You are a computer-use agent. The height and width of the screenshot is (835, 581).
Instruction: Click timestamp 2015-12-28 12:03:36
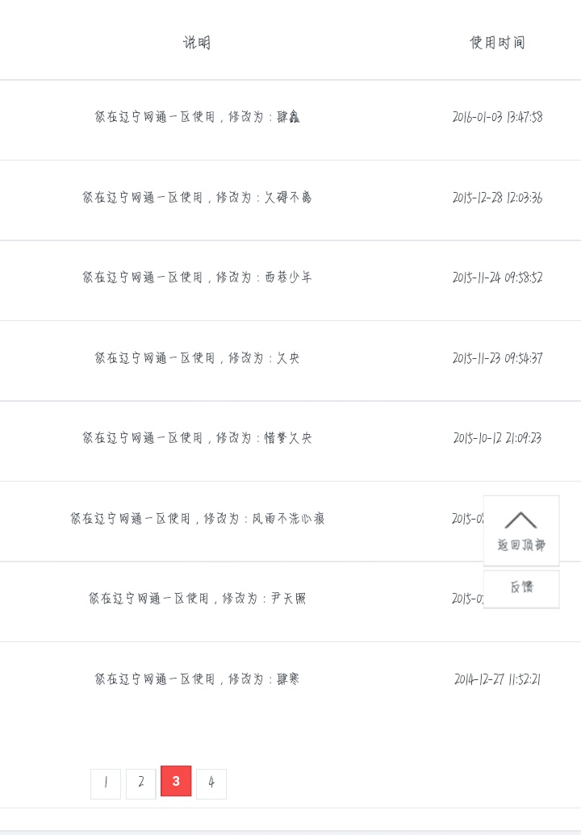[x=497, y=198]
